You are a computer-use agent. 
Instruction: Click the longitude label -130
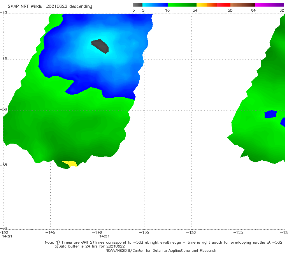pyautogui.click(x=191, y=232)
